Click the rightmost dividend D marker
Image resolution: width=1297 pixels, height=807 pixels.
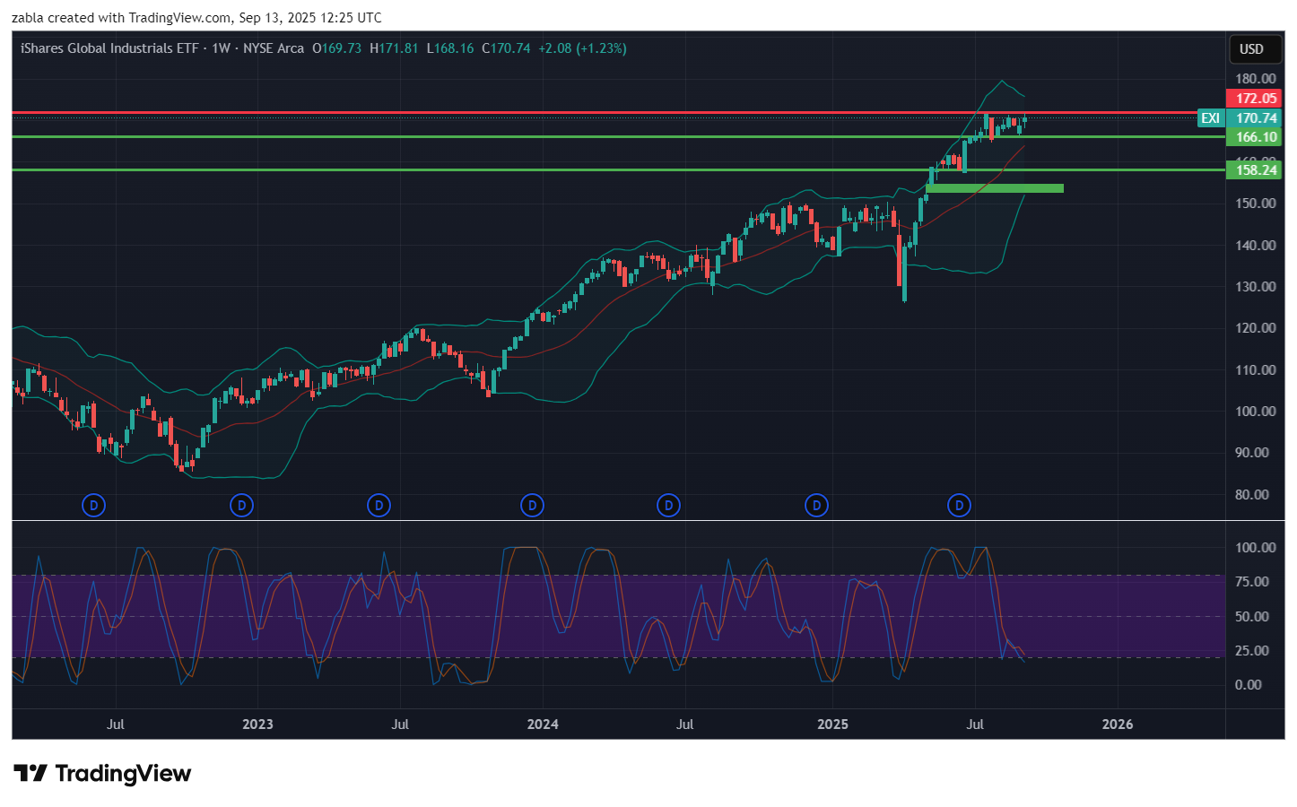[959, 506]
